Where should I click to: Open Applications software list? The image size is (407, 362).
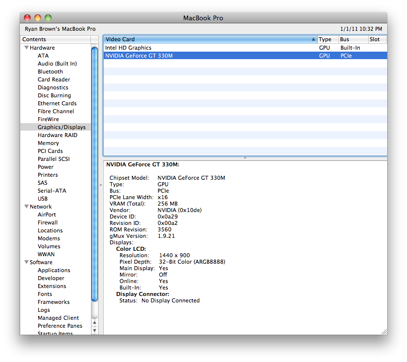(x=54, y=270)
